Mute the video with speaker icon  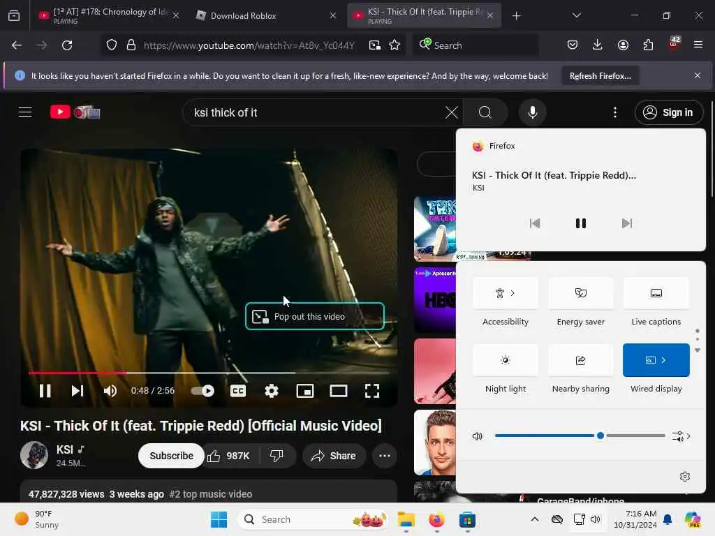click(110, 391)
